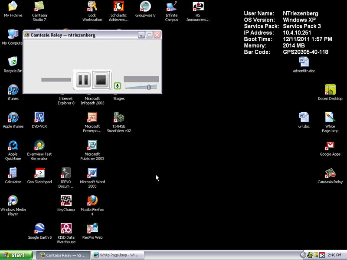
Task: Select Windows Media Player icon
Action: [x=13, y=201]
